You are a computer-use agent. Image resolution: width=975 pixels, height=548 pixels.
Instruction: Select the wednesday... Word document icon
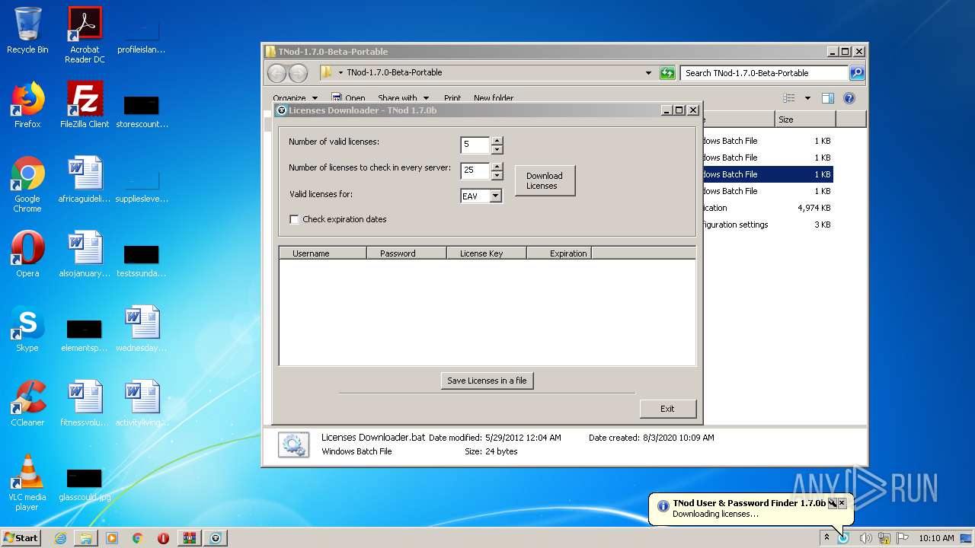142,329
